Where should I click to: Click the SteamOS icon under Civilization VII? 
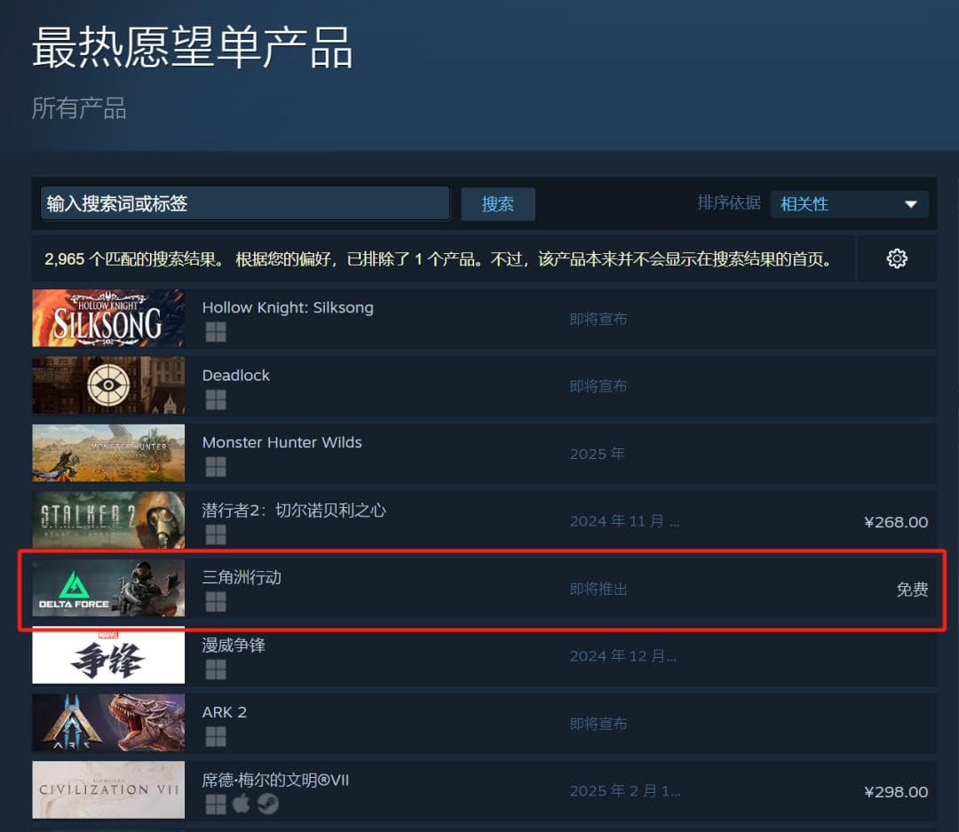[x=267, y=804]
